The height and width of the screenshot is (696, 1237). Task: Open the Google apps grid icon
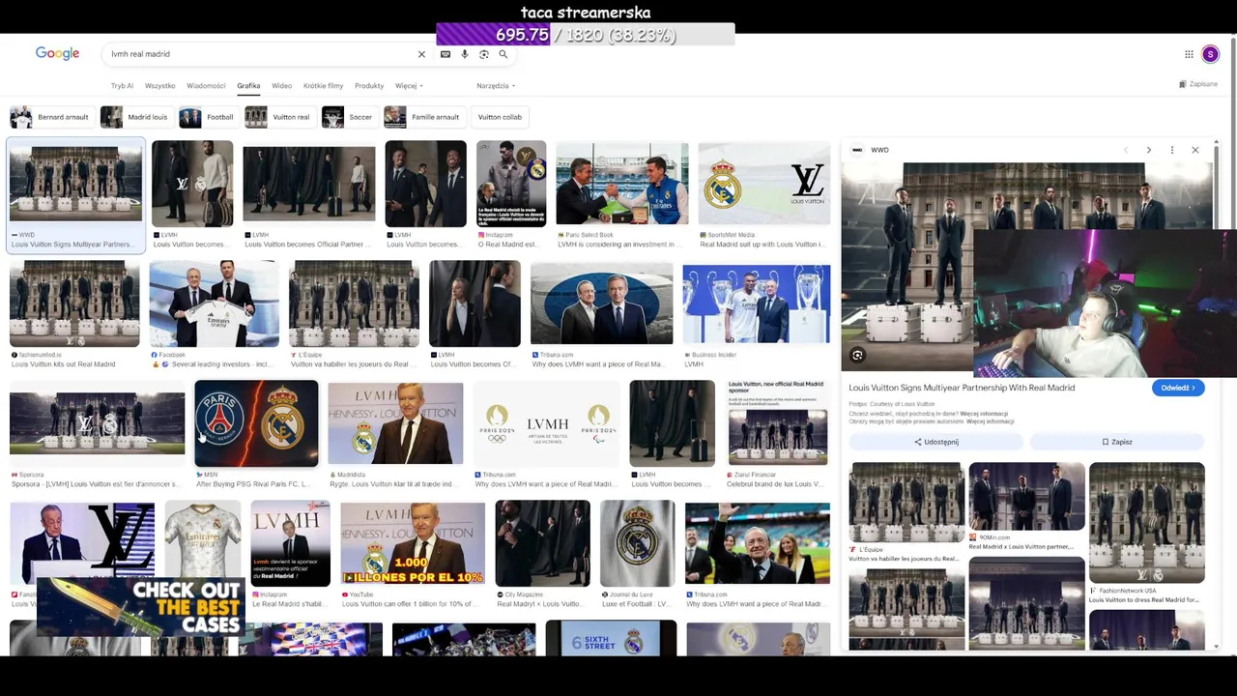[1189, 54]
